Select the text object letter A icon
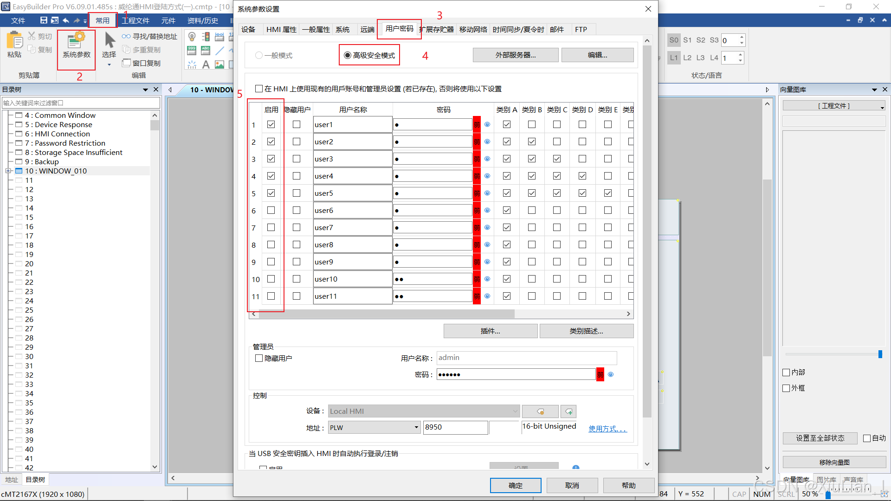Screen dimensions: 891x501 pos(206,64)
